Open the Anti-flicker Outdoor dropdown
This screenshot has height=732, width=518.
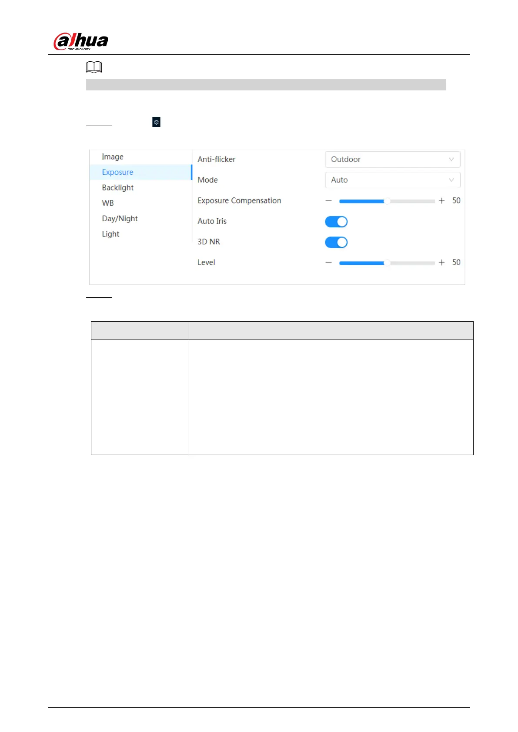point(392,160)
